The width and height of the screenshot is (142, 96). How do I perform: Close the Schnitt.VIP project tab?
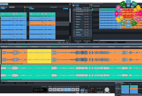point(7,4)
